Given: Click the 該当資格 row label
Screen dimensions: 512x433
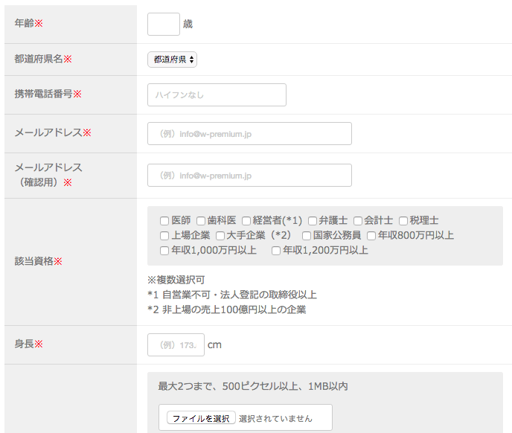Looking at the screenshot, I should pos(38,261).
